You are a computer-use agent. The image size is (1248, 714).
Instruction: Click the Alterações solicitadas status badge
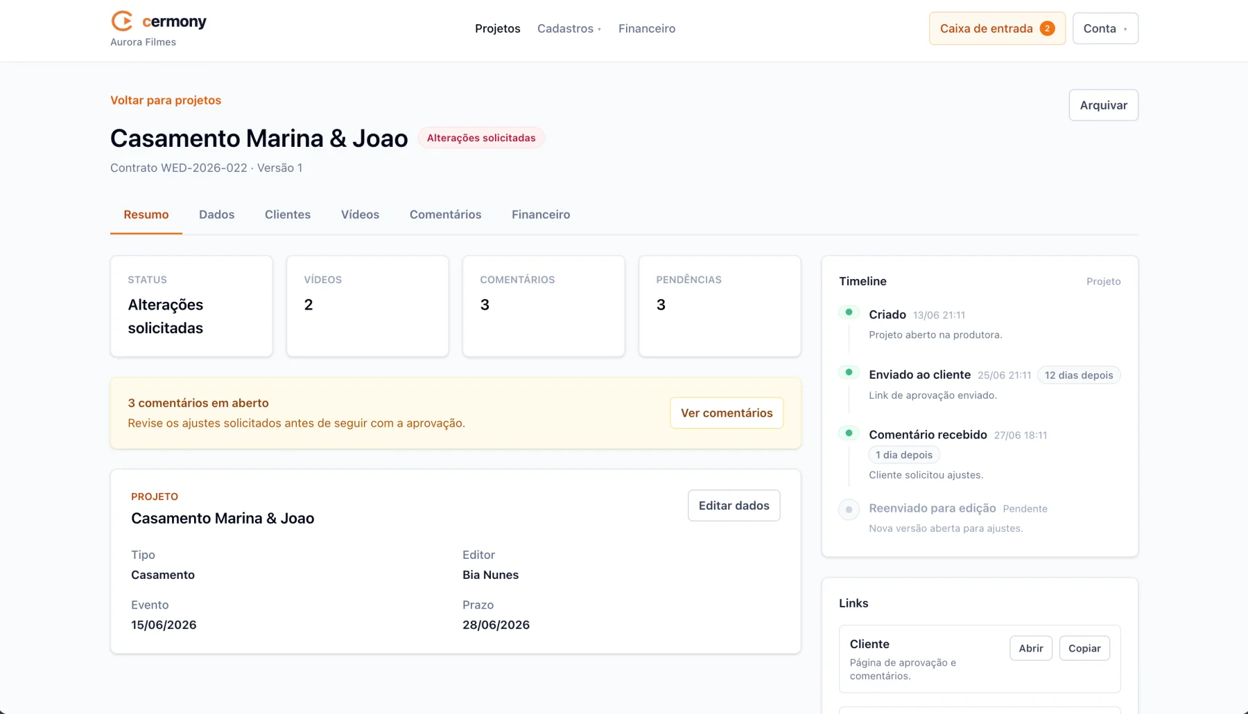point(481,138)
